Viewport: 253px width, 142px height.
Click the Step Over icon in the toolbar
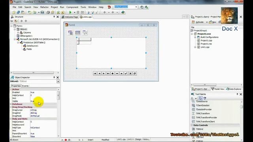coord(93,12)
